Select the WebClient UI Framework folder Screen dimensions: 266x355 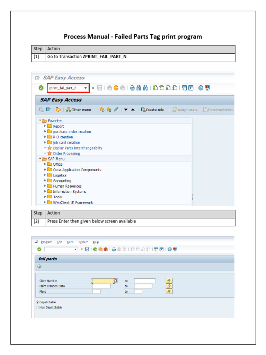[73, 202]
